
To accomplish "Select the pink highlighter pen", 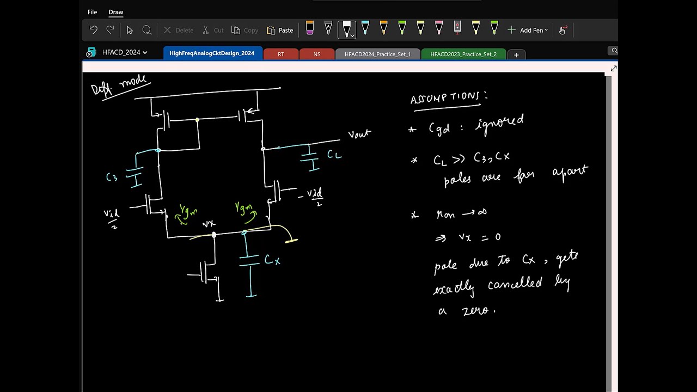I will coord(439,28).
